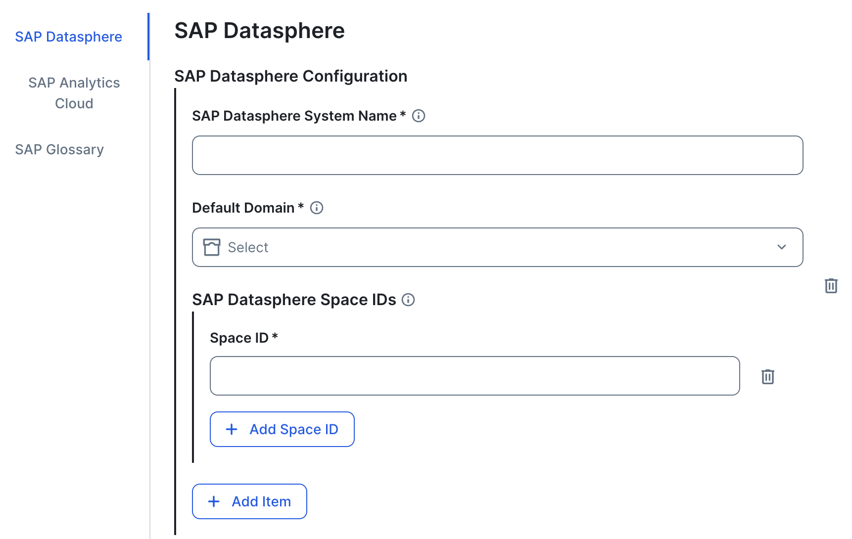Click plus icon in Add Item button
Viewport: 852px width, 539px height.
point(214,501)
